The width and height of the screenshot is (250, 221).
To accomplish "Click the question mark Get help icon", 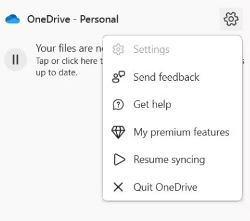I will pos(118,104).
